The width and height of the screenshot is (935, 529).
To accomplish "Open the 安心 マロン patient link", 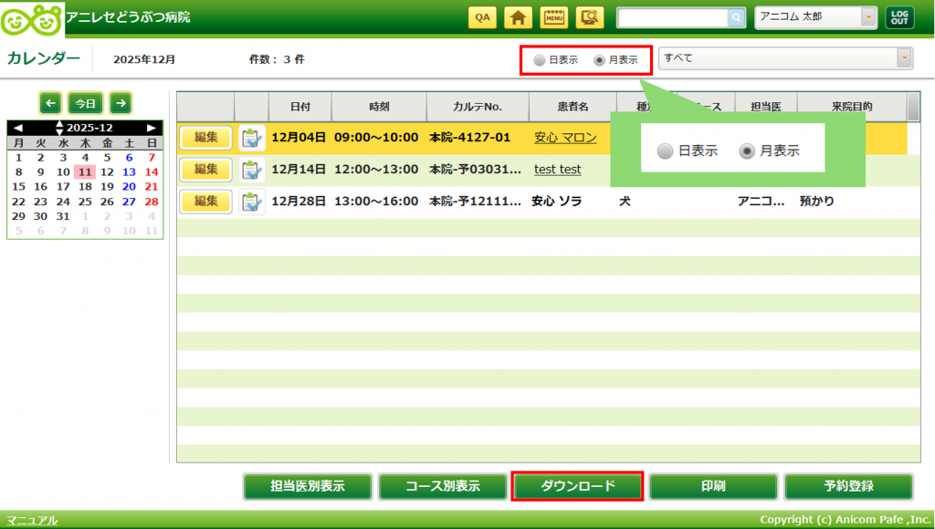I will tap(565, 138).
